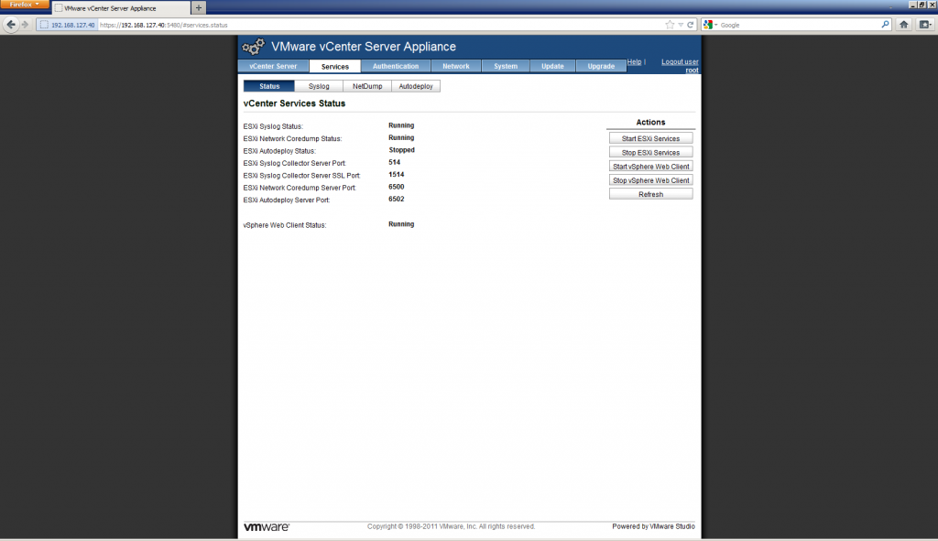The image size is (938, 541).
Task: Select the VMware vCenter Server Appliance browser tab
Action: click(122, 8)
